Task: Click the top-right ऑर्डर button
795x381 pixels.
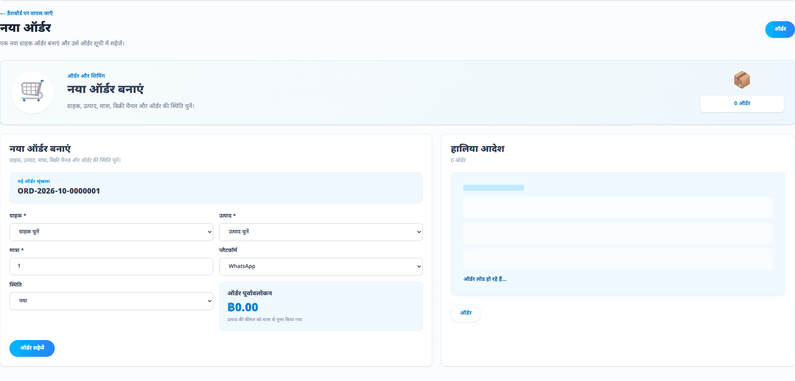Action: click(780, 29)
